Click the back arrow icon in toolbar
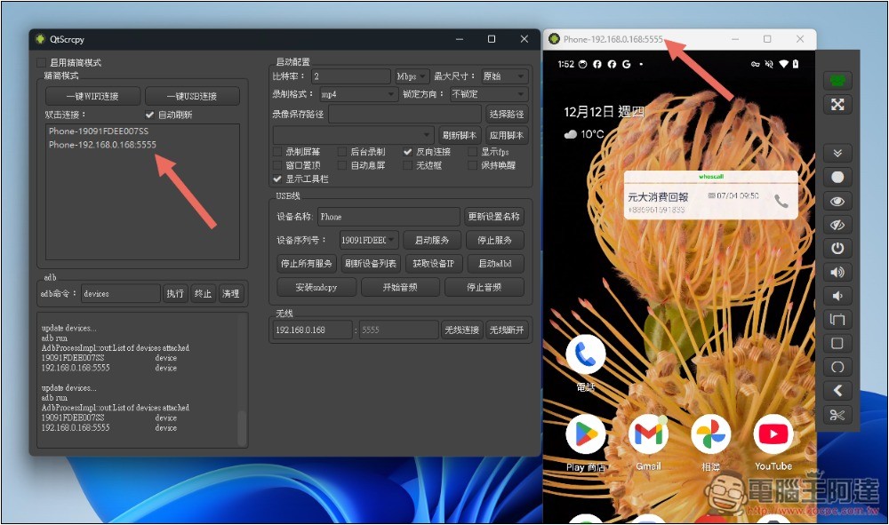This screenshot has width=889, height=525. point(837,390)
